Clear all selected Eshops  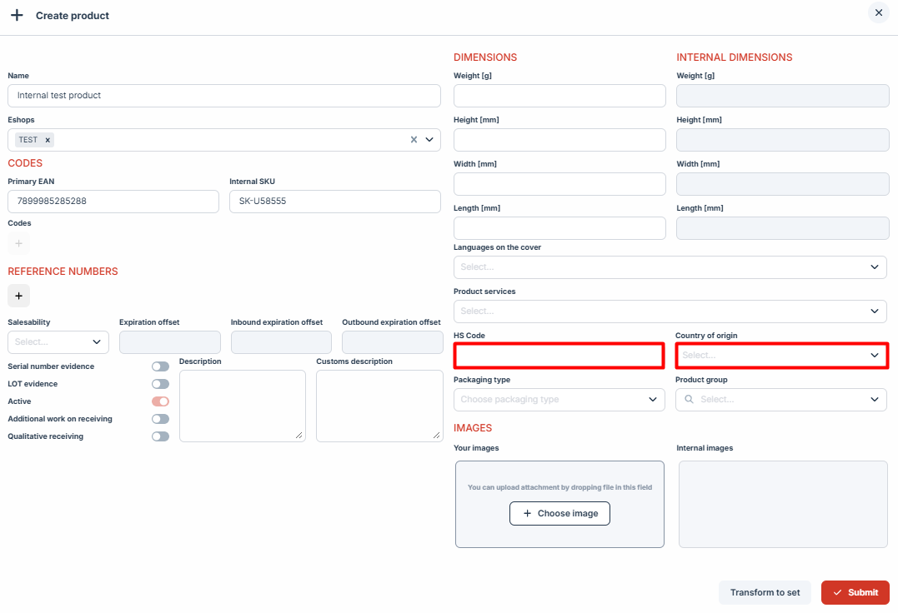tap(414, 140)
